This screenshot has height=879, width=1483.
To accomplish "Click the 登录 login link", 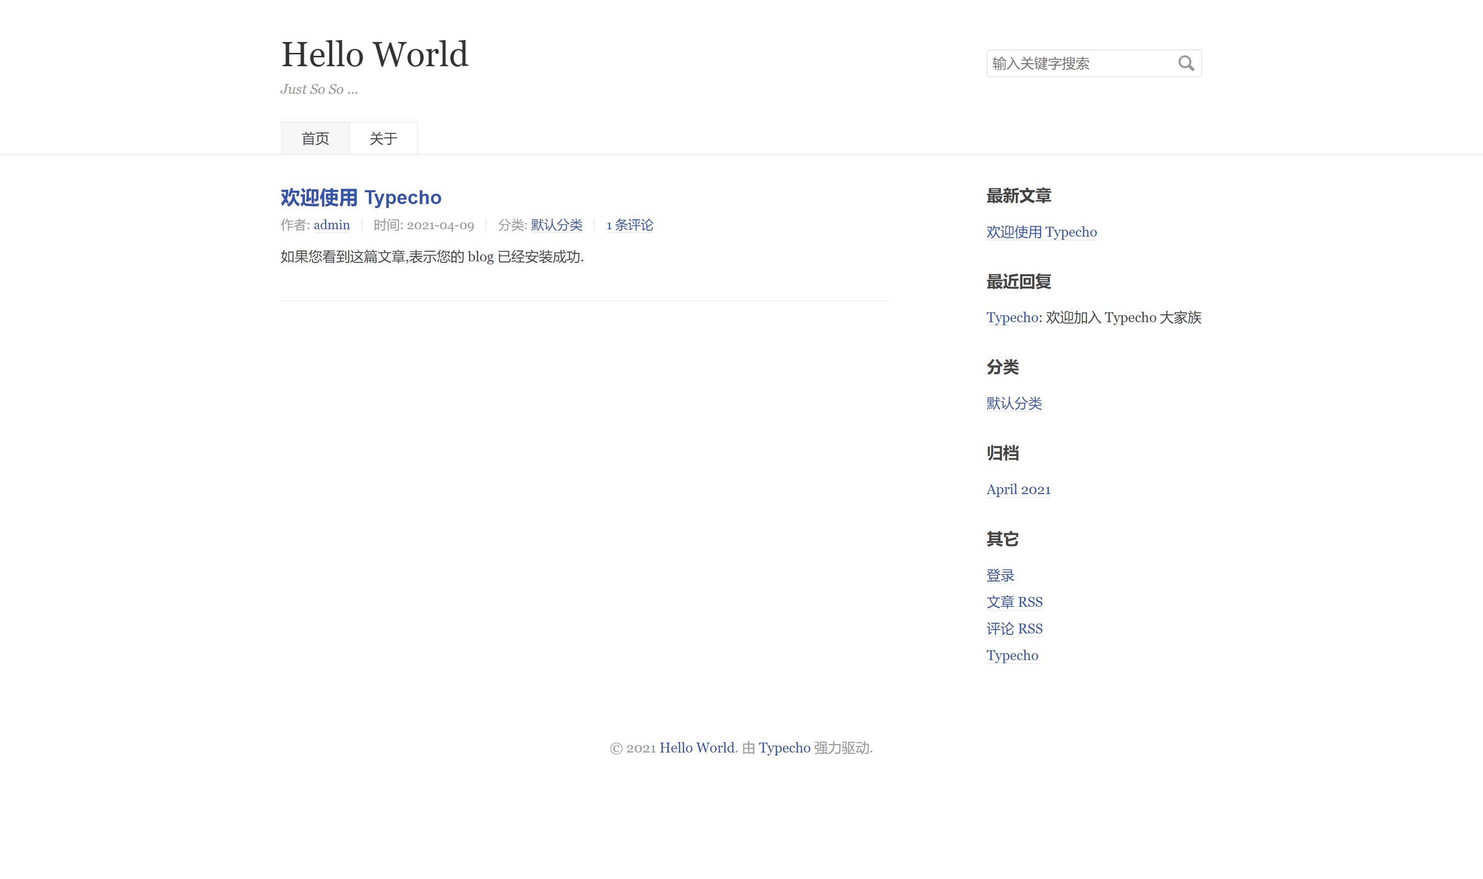I will 1000,575.
